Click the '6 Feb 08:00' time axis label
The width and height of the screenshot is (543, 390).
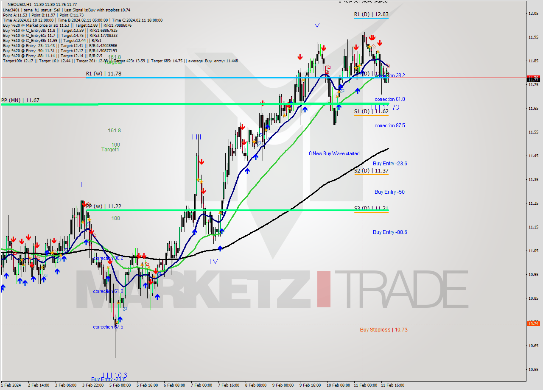(174, 385)
